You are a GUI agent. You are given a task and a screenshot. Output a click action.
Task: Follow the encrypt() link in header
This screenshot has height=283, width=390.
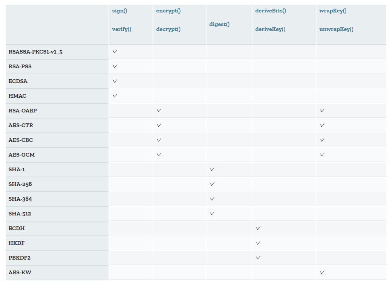coord(168,11)
